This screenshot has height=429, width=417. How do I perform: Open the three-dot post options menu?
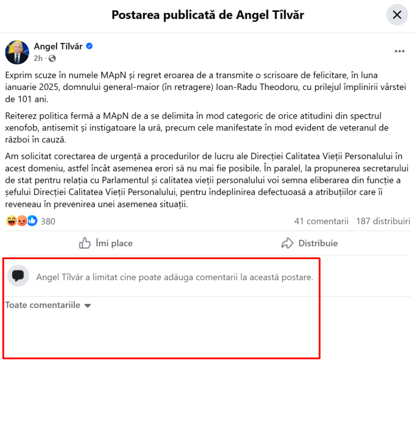(400, 51)
